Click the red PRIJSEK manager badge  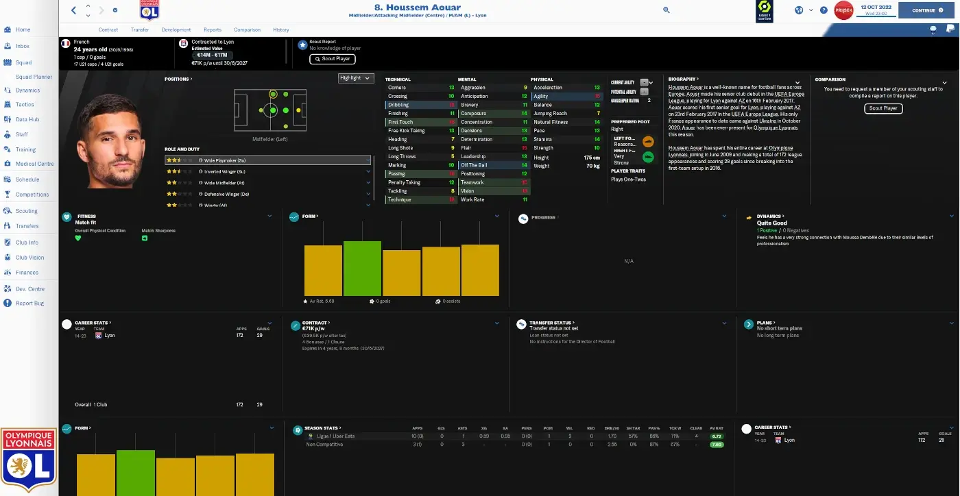(x=843, y=10)
